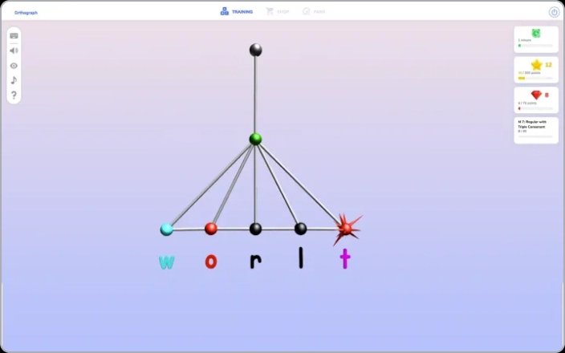Toggle the eye visibility icon
The width and height of the screenshot is (565, 353).
tap(14, 66)
